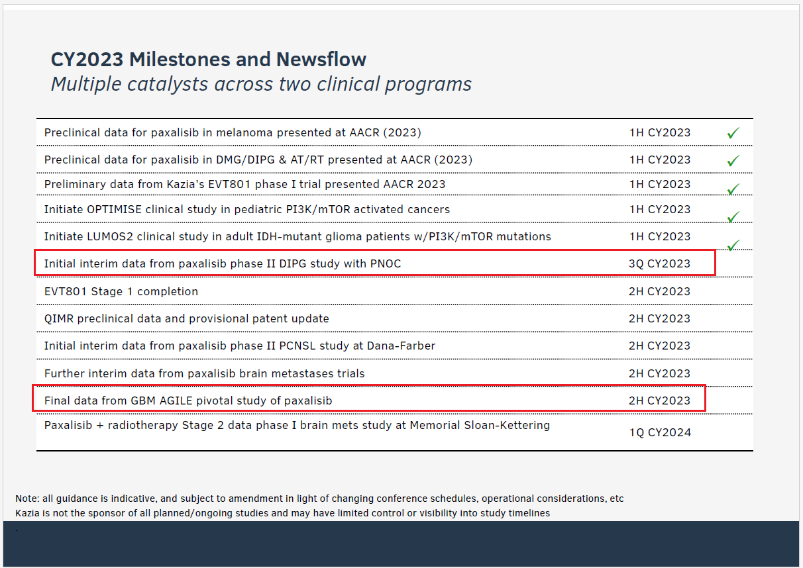
Task: Select the checkmark beside the LUMOS2 clinical study
Action: pyautogui.click(x=733, y=246)
